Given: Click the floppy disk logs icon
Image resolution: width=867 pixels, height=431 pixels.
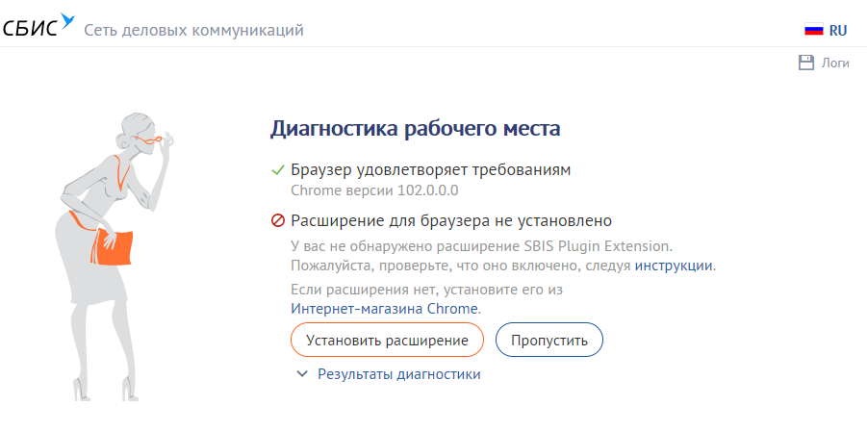Looking at the screenshot, I should pyautogui.click(x=806, y=63).
